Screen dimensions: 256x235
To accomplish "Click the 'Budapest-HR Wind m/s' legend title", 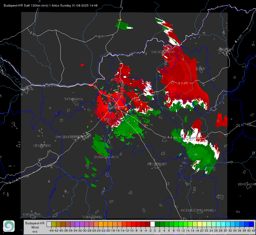I will [x=35, y=227].
